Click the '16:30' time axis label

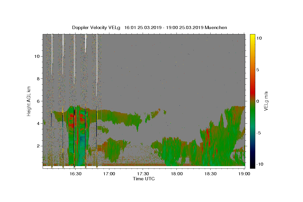coord(75,174)
